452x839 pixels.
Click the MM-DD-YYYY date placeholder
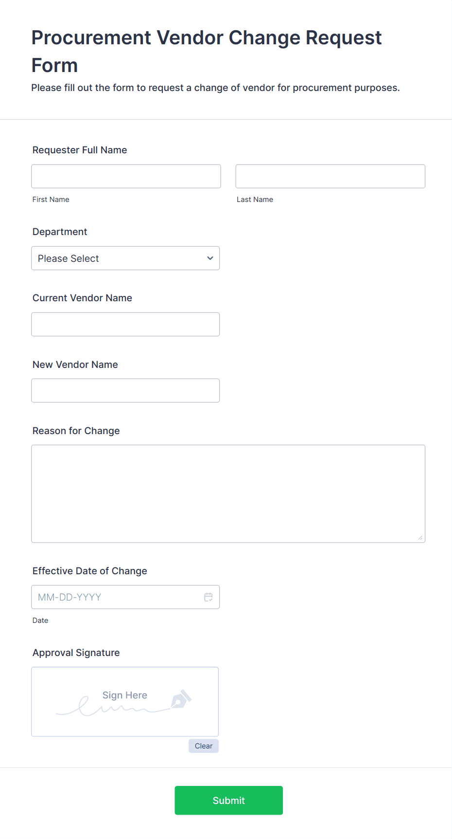pyautogui.click(x=70, y=597)
